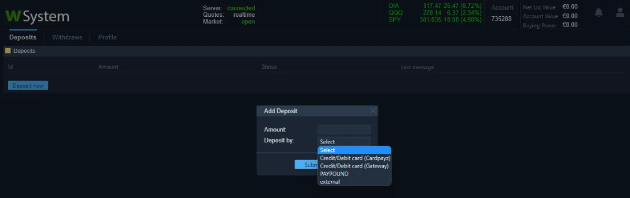
Task: Switch to the Profile tab
Action: pos(107,37)
